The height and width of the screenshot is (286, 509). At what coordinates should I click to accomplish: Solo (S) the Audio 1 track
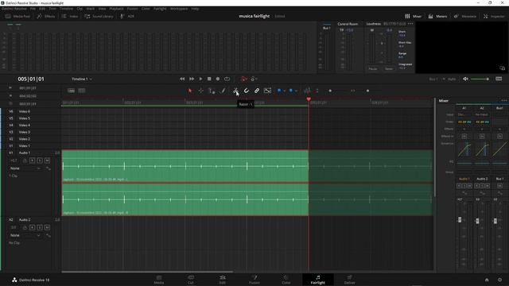coord(40,160)
